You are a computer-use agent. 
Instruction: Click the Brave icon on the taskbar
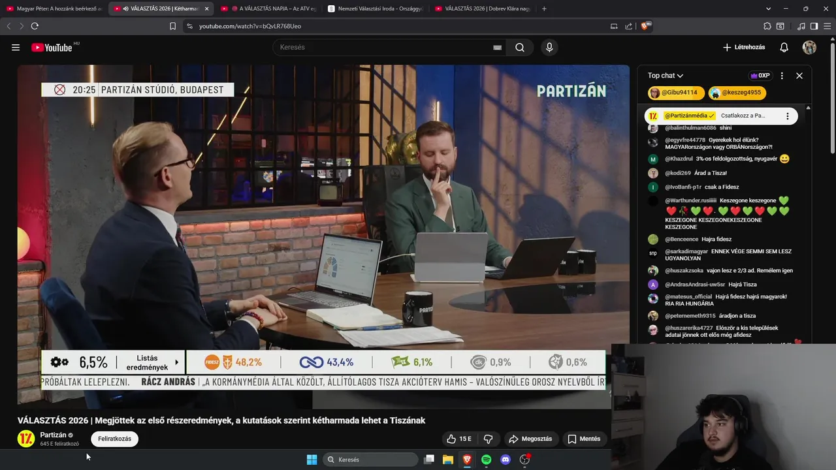(467, 460)
